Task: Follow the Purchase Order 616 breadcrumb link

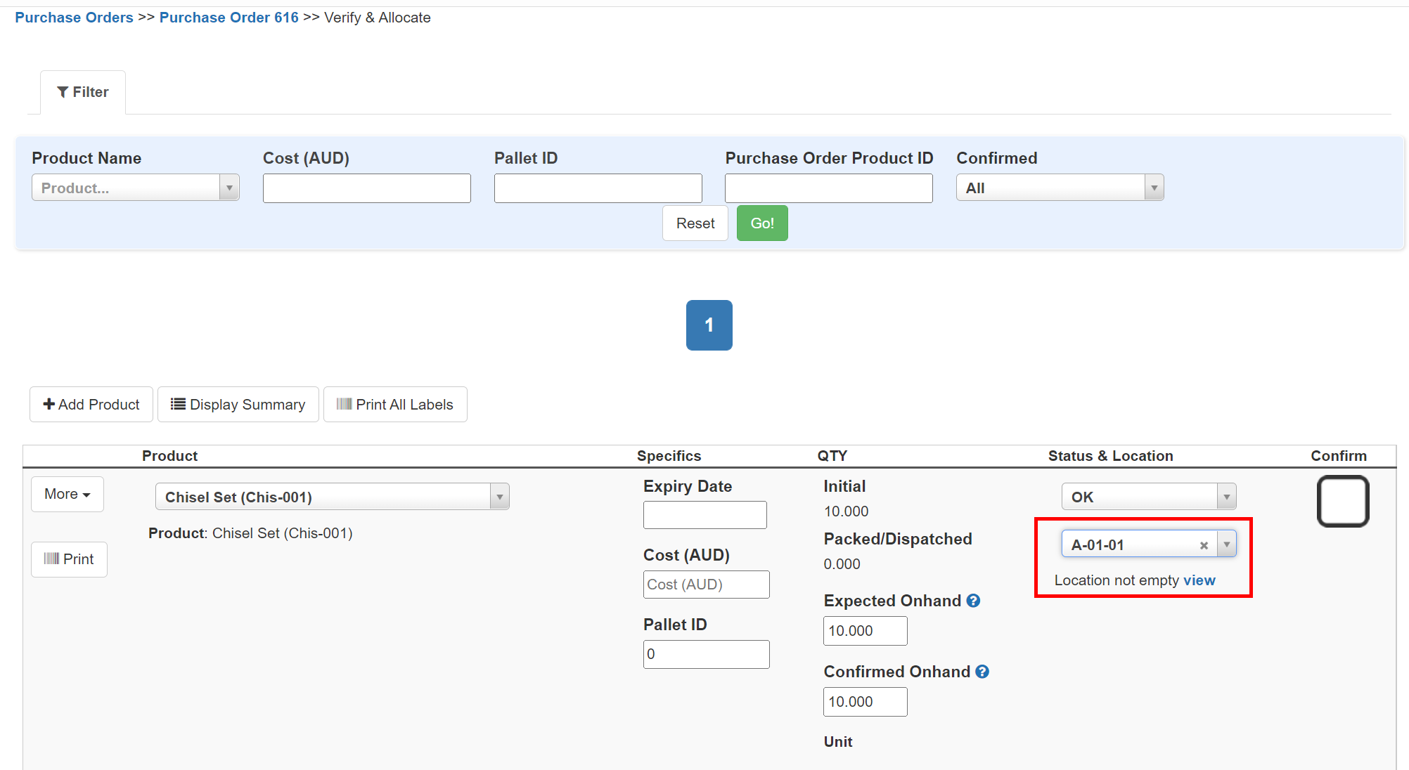Action: pos(229,18)
